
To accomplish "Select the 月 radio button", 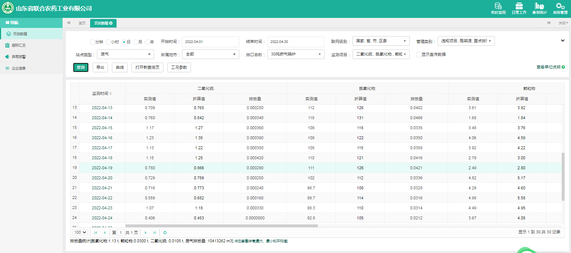I will [136, 42].
